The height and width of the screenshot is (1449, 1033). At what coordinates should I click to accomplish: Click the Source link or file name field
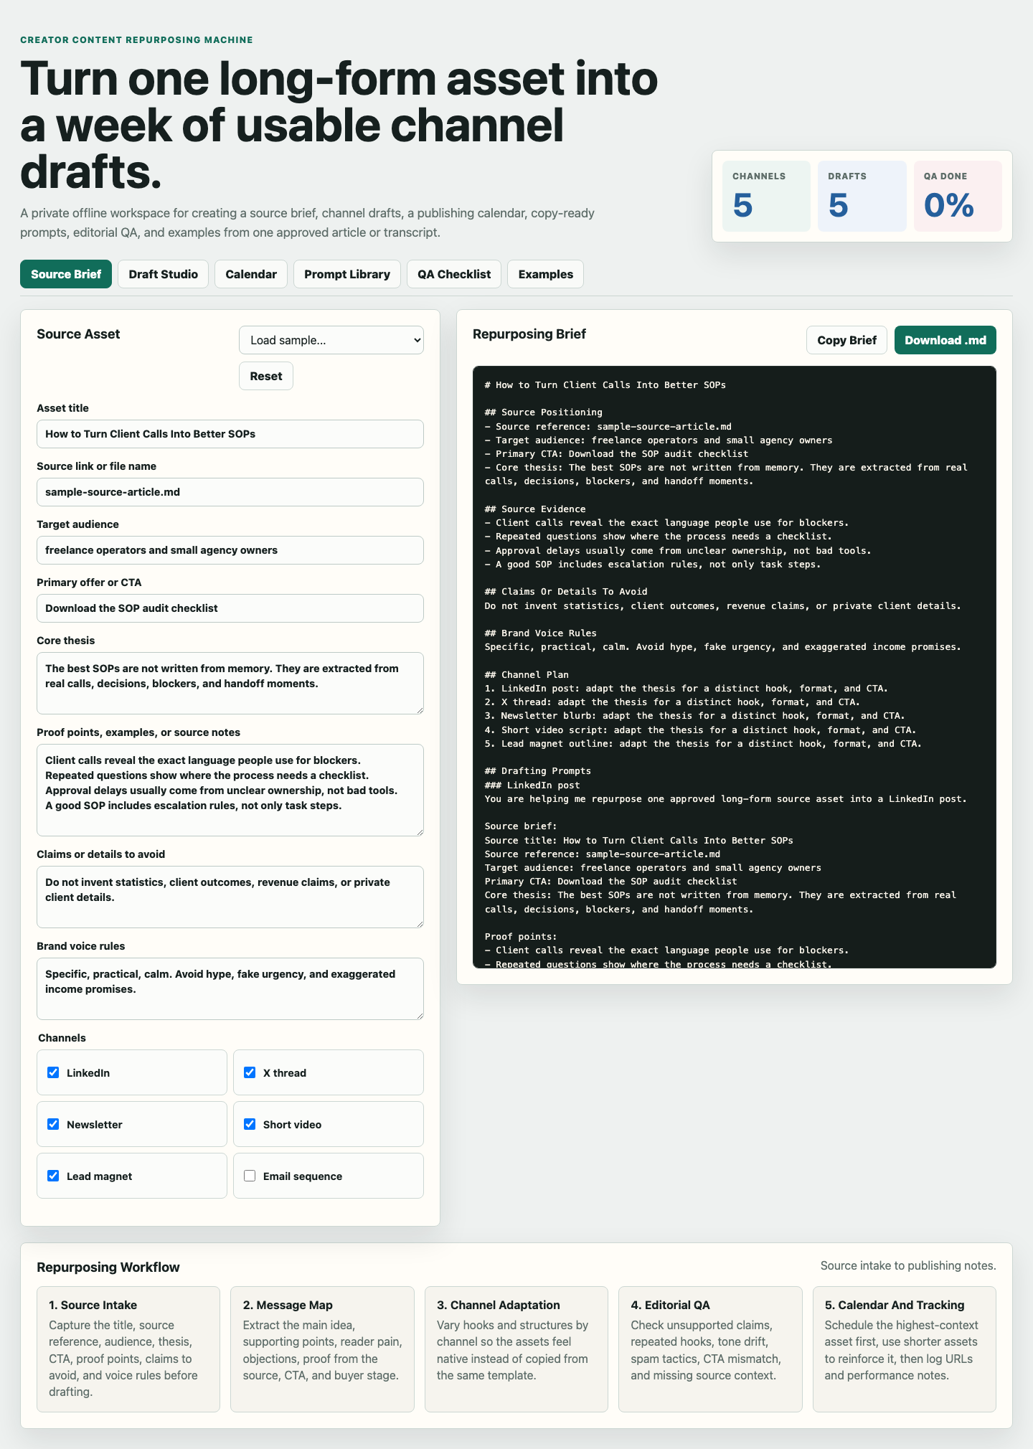[x=230, y=492]
